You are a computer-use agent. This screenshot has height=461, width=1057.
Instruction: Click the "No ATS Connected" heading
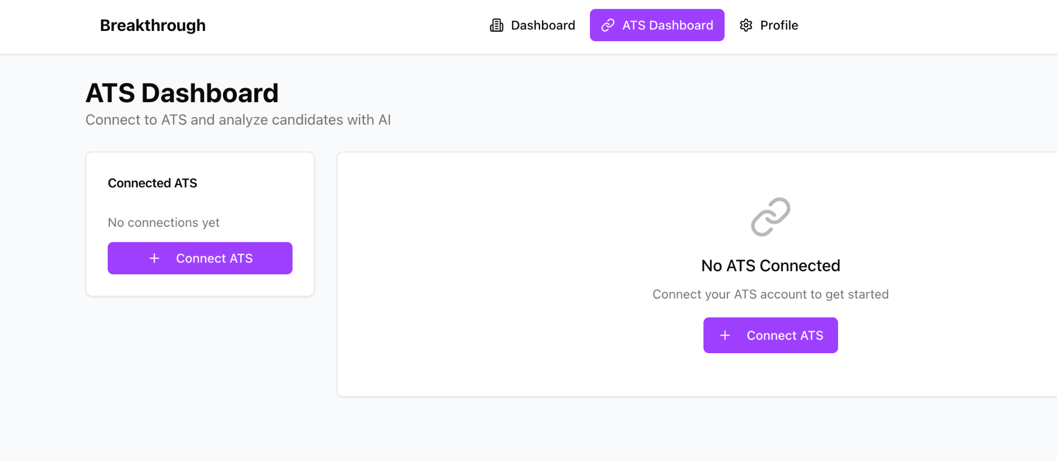pyautogui.click(x=771, y=266)
